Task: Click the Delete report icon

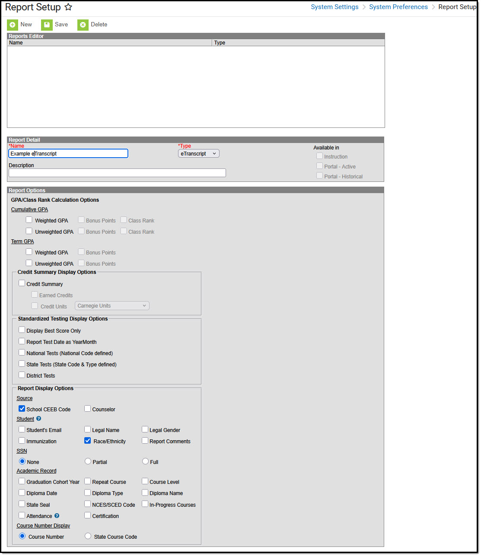Action: pos(83,25)
